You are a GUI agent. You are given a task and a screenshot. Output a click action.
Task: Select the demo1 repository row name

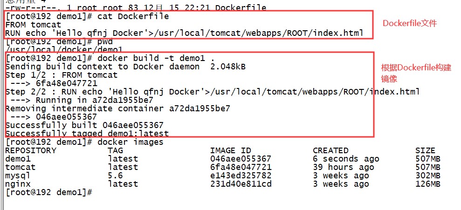18,159
